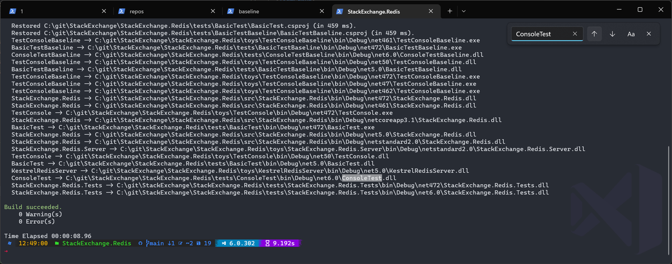Click the StackExchange.Redis.Tests net6.0 line

[280, 192]
